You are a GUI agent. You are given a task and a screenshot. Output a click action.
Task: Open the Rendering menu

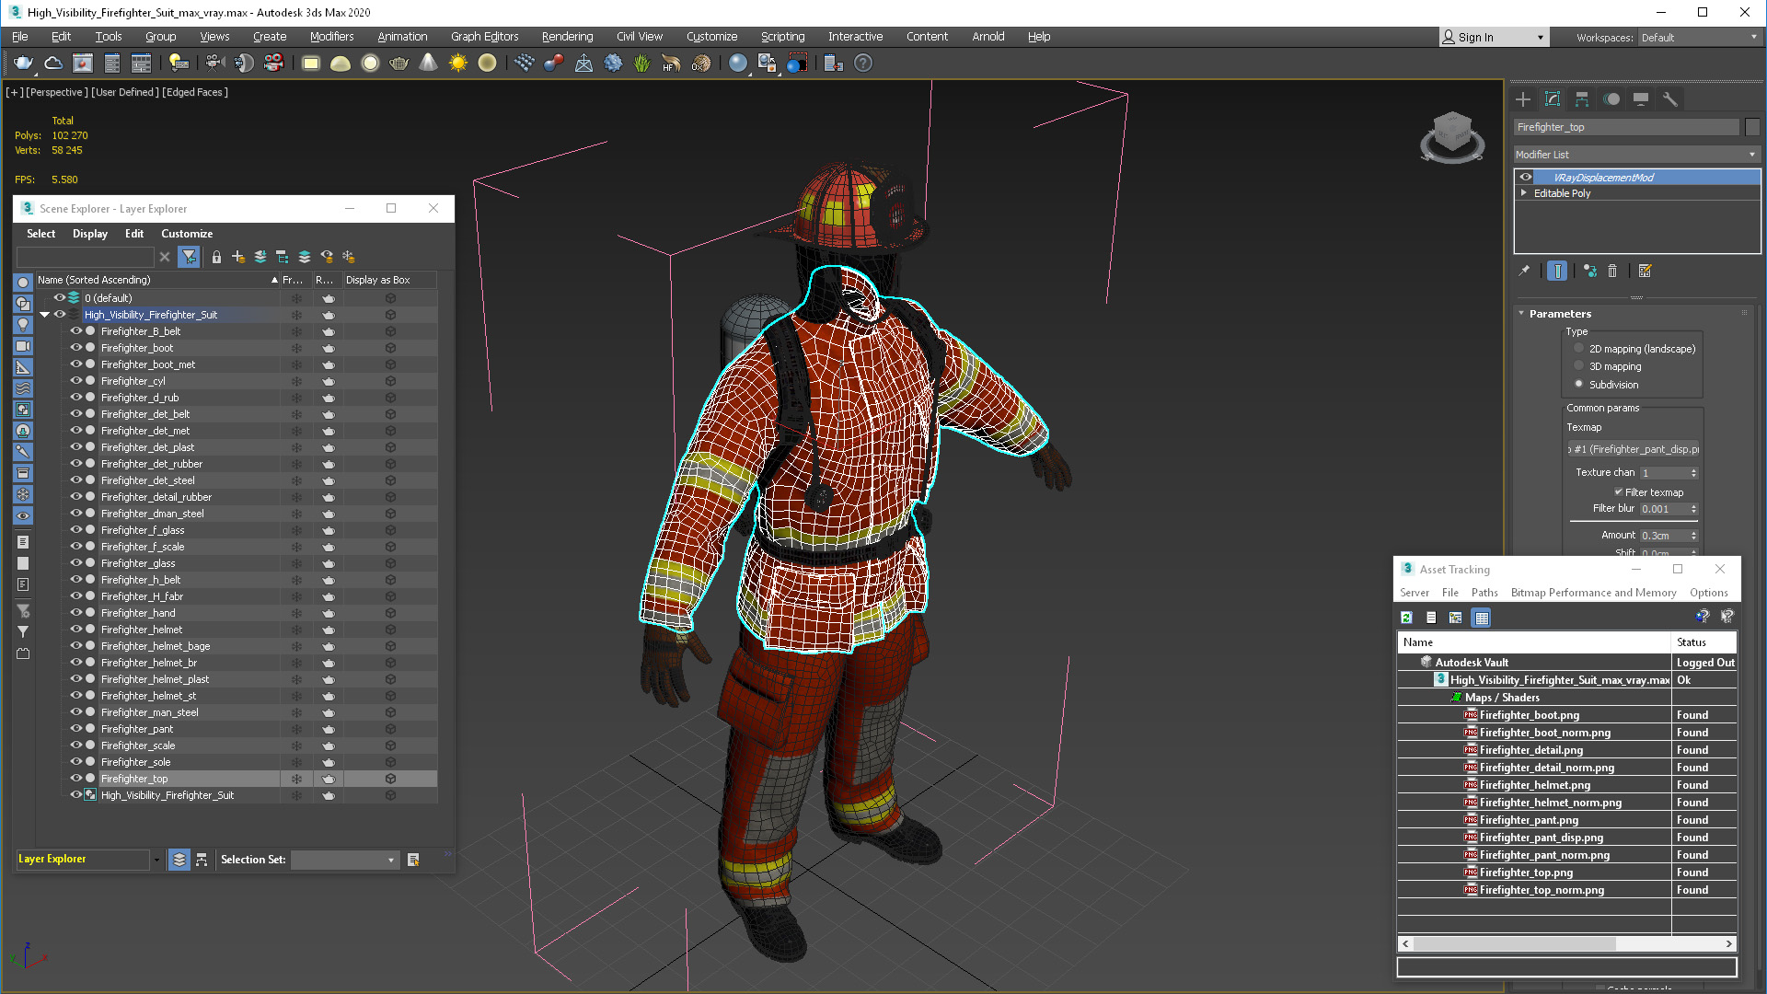[567, 37]
